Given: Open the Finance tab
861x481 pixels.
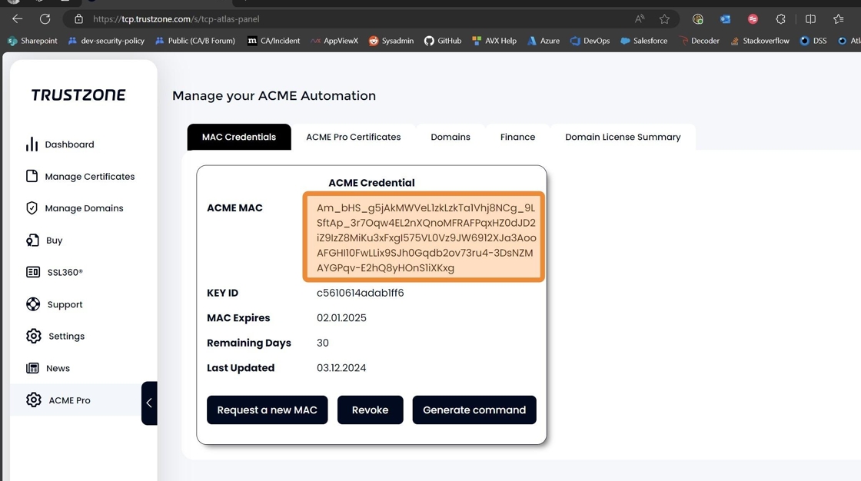Looking at the screenshot, I should [x=517, y=137].
